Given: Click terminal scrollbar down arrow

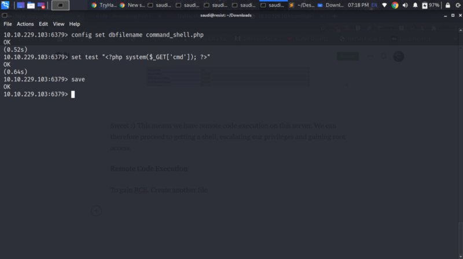Looking at the screenshot, I should pos(460,257).
